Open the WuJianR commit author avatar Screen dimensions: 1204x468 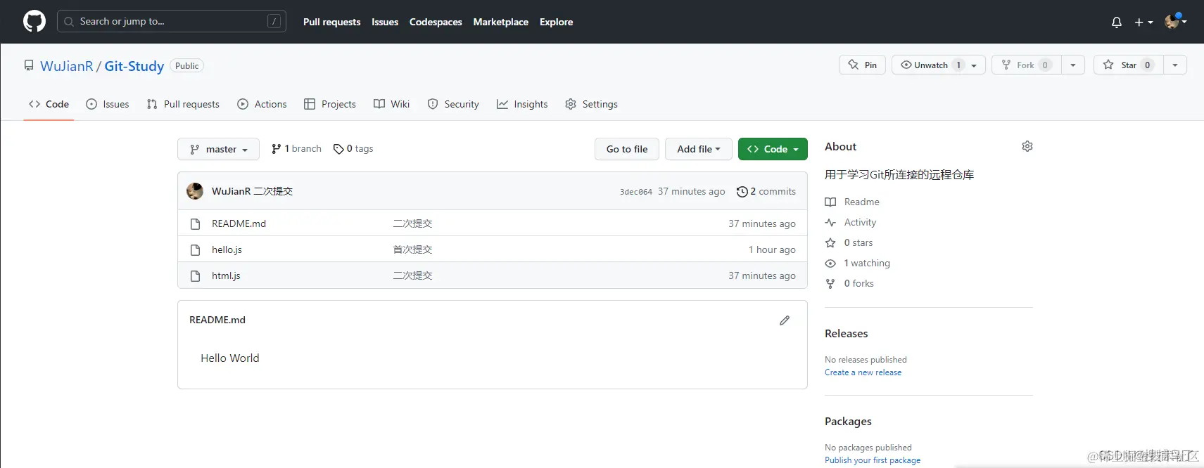click(x=195, y=191)
